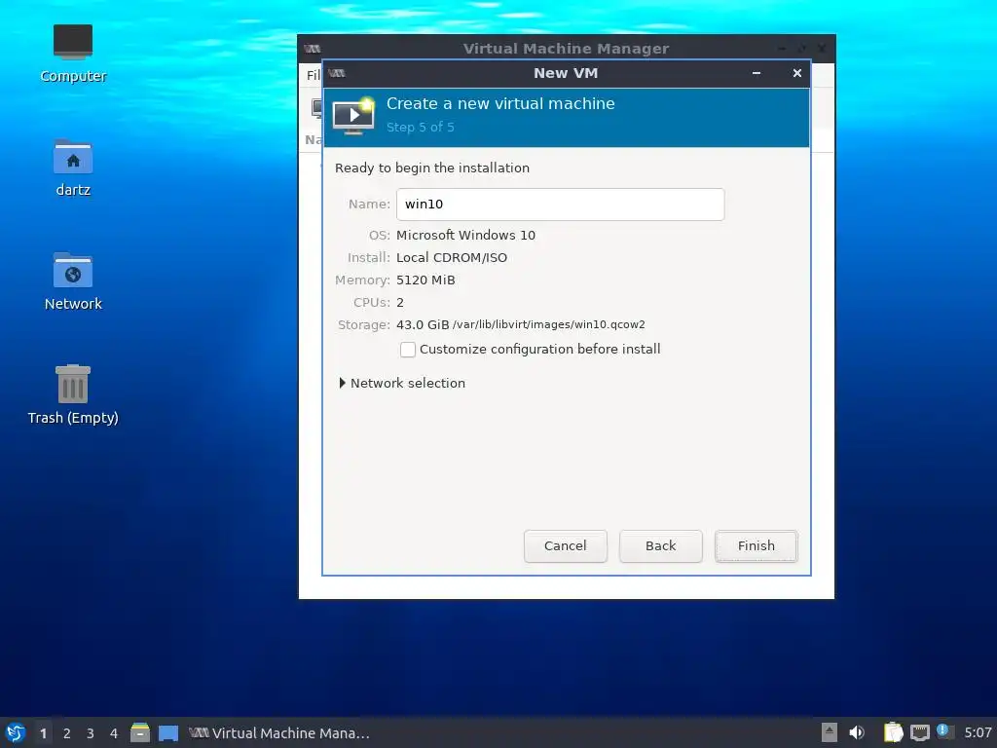
Task: Expand the Network selection section
Action: (342, 383)
